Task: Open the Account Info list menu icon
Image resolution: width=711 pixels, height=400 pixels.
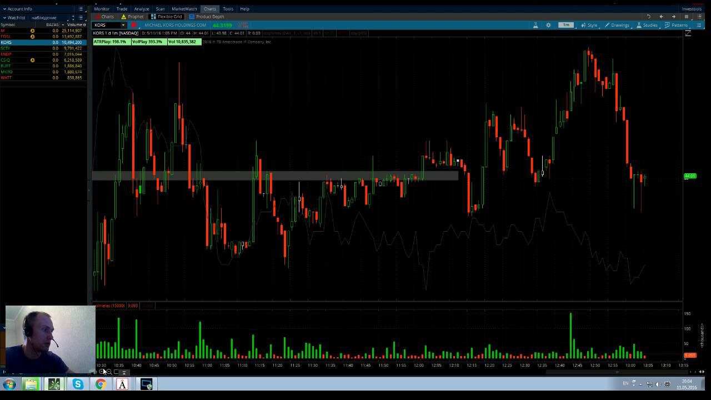Action: point(81,9)
